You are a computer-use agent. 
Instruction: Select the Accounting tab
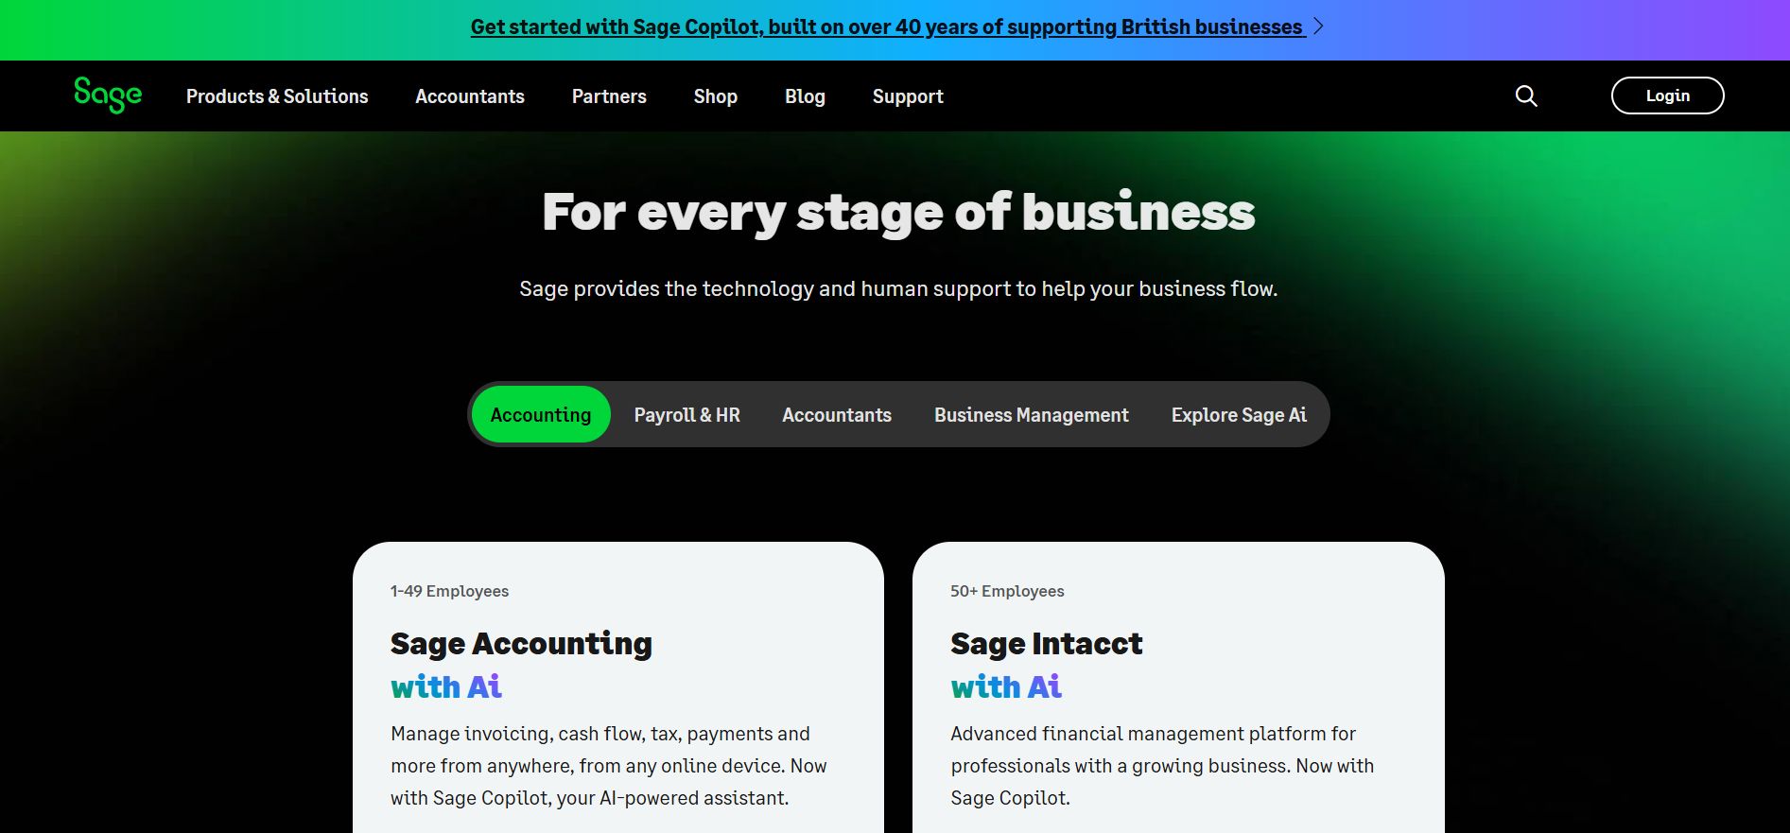click(x=540, y=414)
